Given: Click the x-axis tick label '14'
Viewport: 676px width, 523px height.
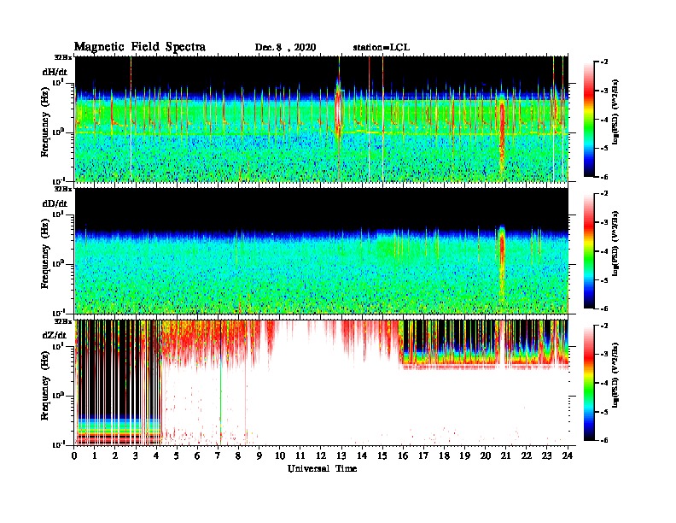Looking at the screenshot, I should tap(362, 456).
